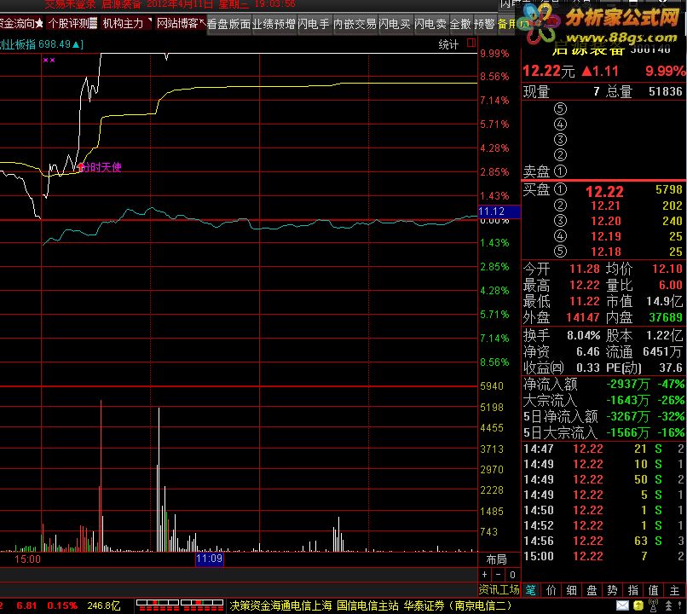
Task: Click the current price 12.22元
Action: [549, 71]
